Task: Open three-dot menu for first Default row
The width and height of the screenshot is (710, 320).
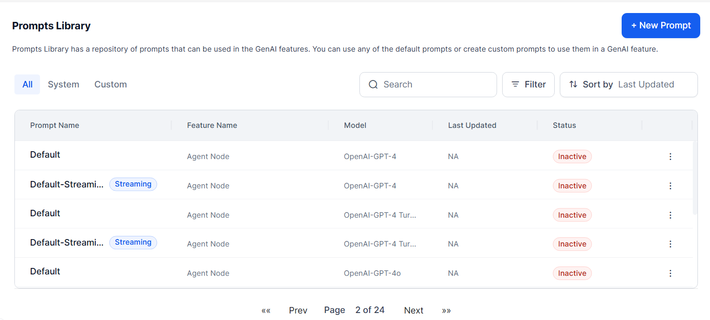Action: pos(670,157)
